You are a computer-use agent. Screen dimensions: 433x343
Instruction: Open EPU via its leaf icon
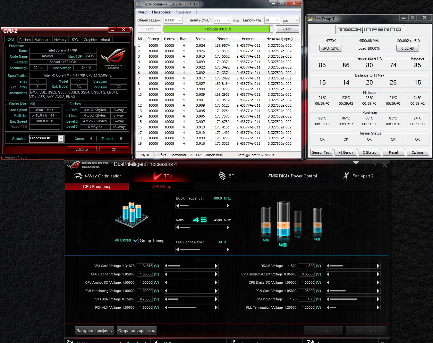click(222, 176)
